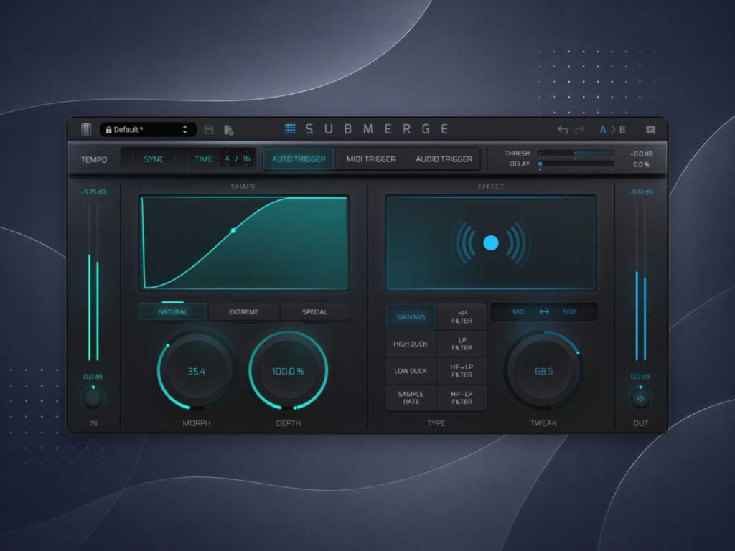735x551 pixels.
Task: Toggle the power bypass button above OUT
Action: (640, 398)
